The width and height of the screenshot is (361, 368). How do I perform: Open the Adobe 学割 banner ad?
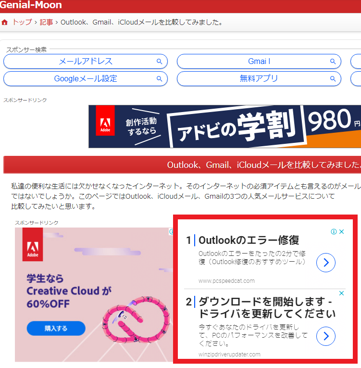tap(224, 127)
